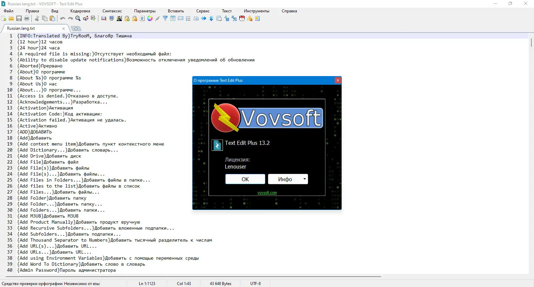534x287 pixels.
Task: Run spell check with the abc checkmark icon
Action: 93,19
